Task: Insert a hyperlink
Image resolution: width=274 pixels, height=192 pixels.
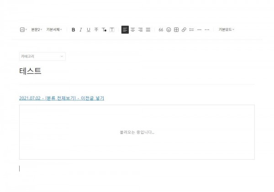Action: click(x=184, y=30)
